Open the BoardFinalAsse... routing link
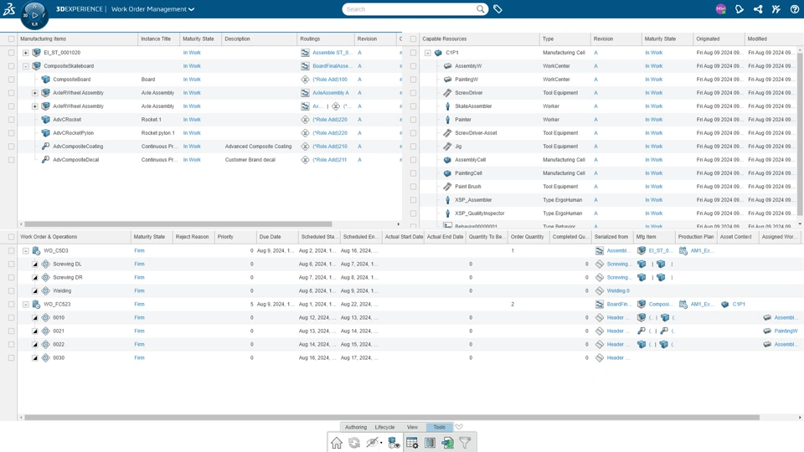Viewport: 804px width, 452px height. coord(332,66)
